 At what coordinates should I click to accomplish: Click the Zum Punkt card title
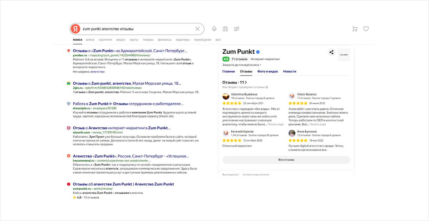[x=238, y=52]
